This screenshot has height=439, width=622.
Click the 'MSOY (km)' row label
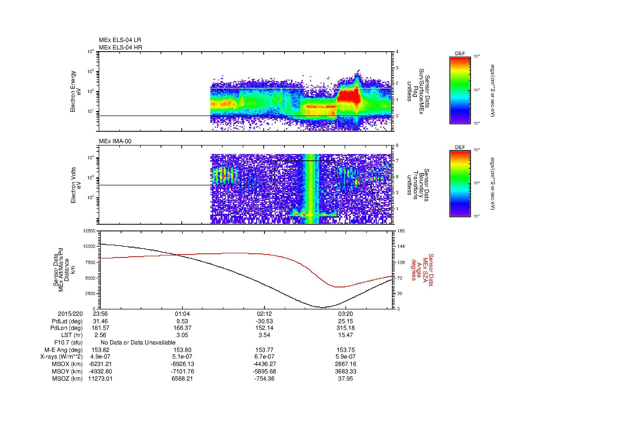67,371
